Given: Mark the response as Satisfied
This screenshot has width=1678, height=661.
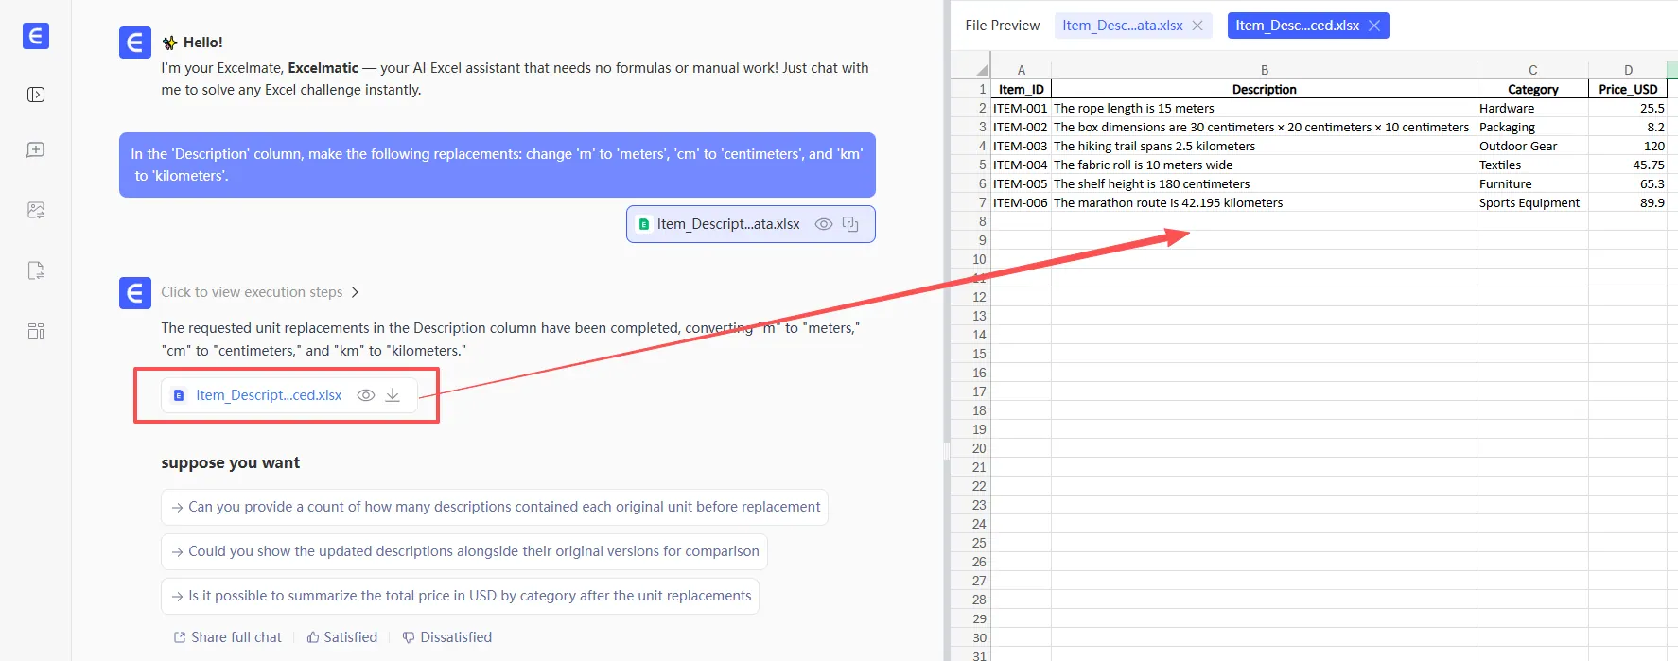Looking at the screenshot, I should click(342, 637).
